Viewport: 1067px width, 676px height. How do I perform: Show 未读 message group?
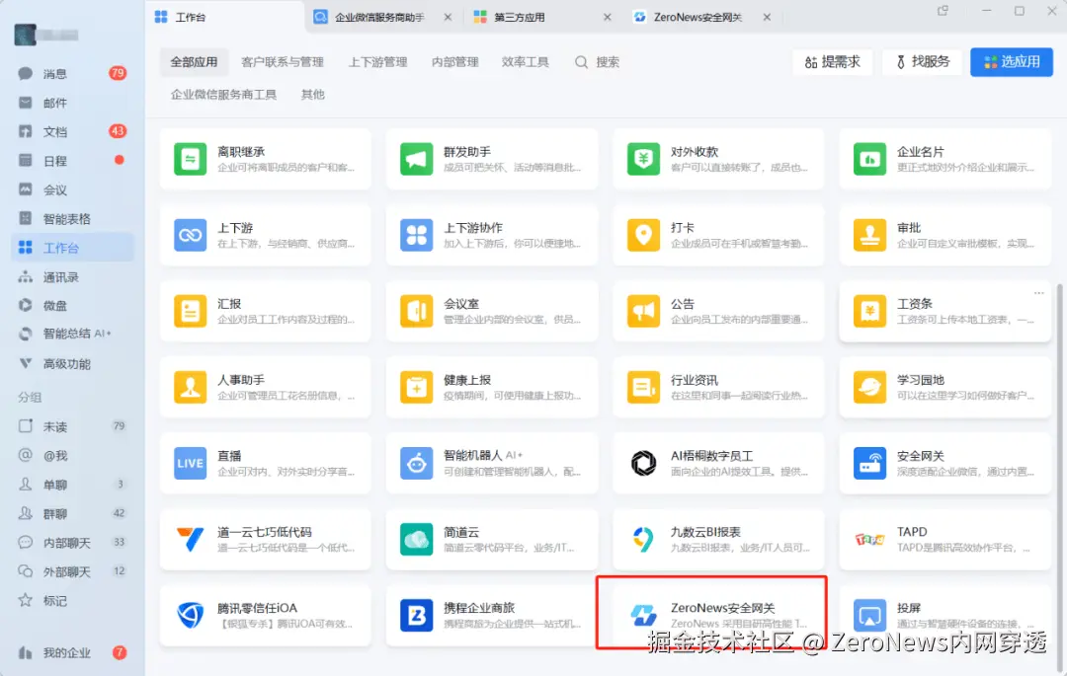[72, 426]
